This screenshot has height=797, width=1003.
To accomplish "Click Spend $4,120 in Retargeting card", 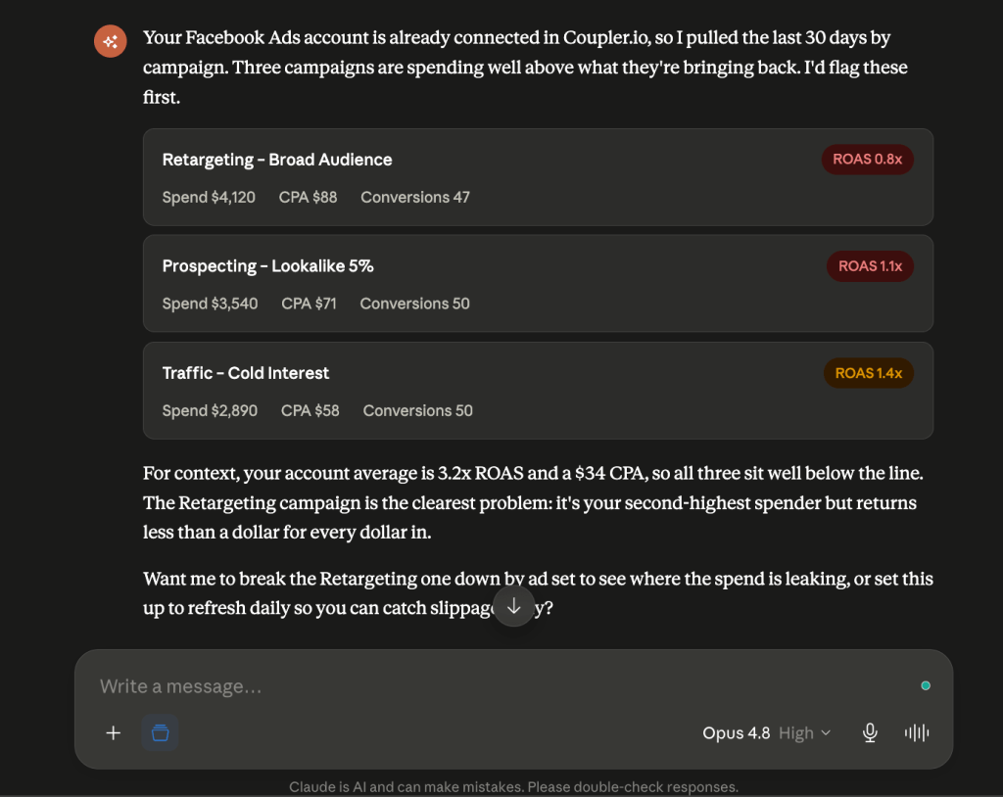I will pyautogui.click(x=209, y=197).
